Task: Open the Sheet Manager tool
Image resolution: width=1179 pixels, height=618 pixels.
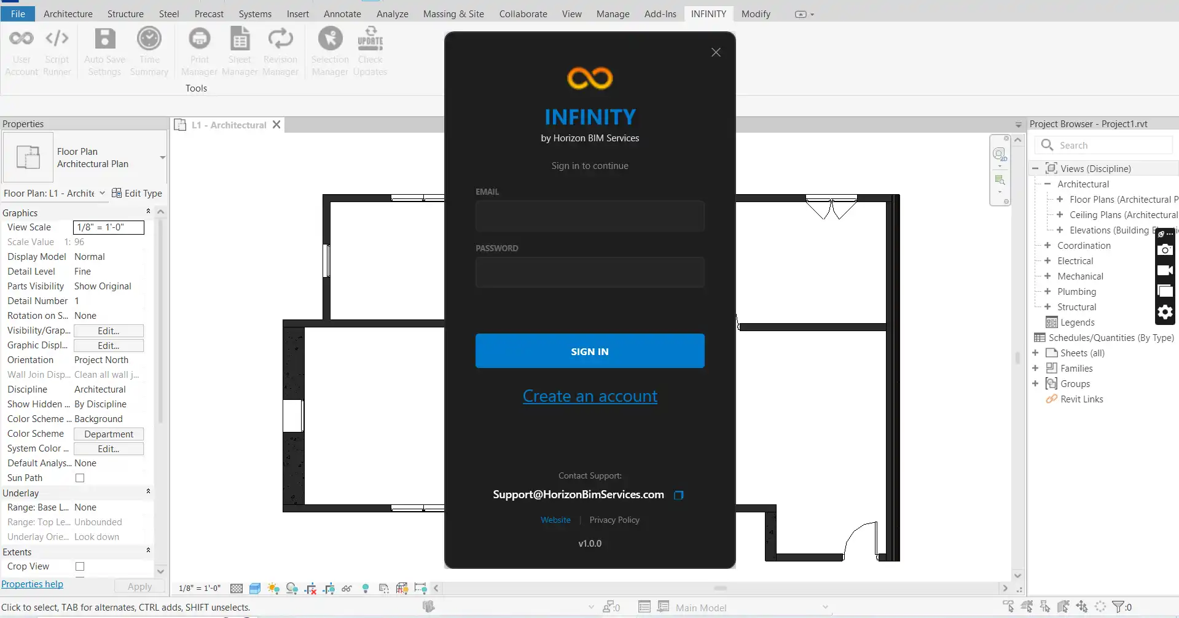Action: (x=240, y=50)
